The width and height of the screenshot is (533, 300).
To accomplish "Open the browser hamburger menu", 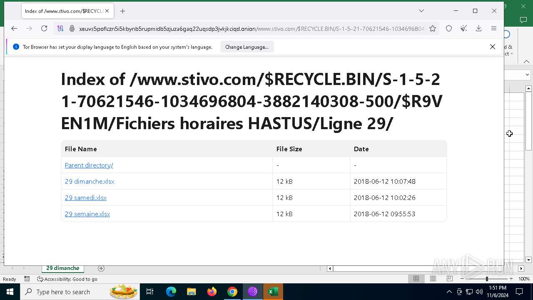I will (x=494, y=28).
